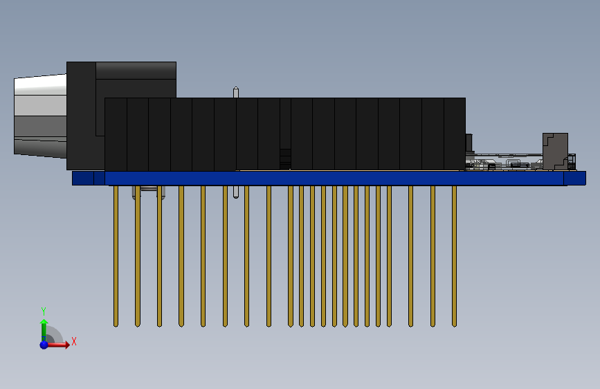Select the silver barrel connector tip
Viewport: 600px width, 389px height.
[x=40, y=116]
